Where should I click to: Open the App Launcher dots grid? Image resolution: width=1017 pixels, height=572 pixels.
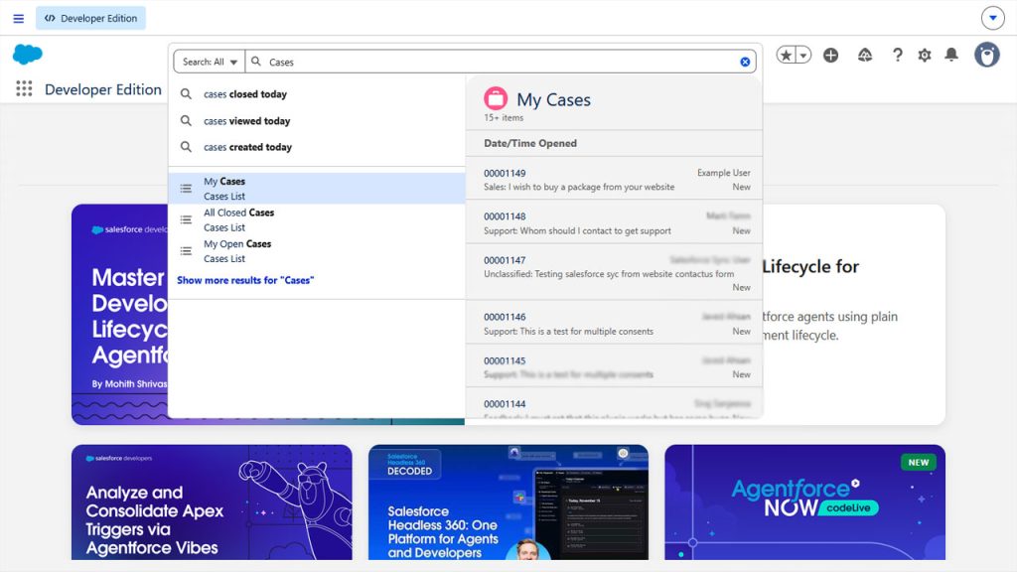coord(24,88)
